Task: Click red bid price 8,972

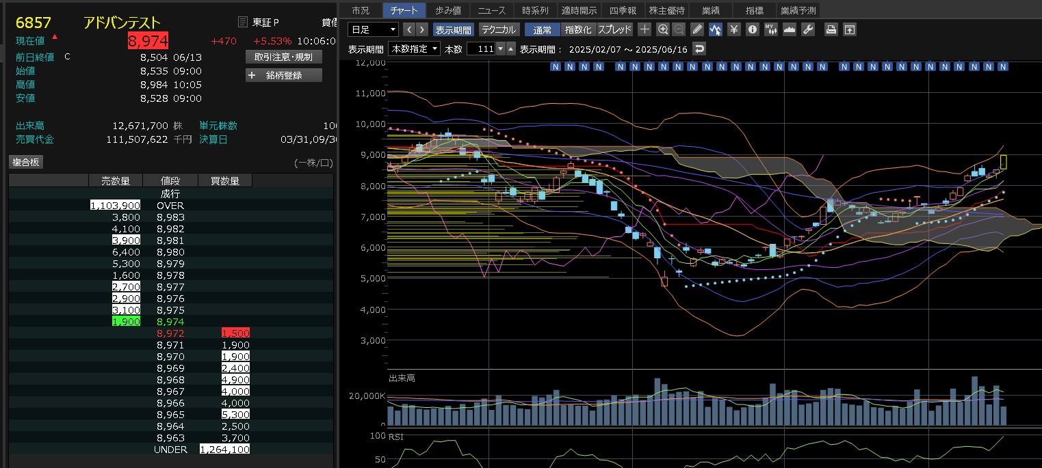Action: point(170,333)
